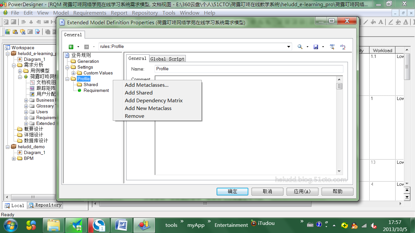The height and width of the screenshot is (233, 415).
Task: Collapse the heludd_demo project node
Action: 7,147
